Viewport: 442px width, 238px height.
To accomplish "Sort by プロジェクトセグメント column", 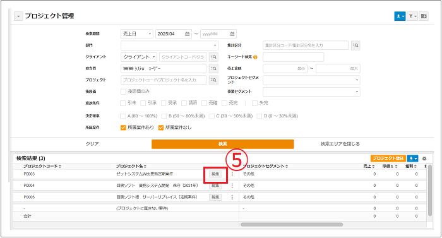I will point(265,167).
